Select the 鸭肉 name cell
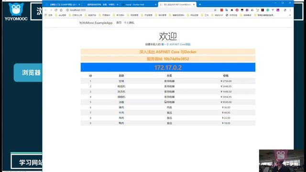The width and height of the screenshot is (306, 172). (121, 123)
